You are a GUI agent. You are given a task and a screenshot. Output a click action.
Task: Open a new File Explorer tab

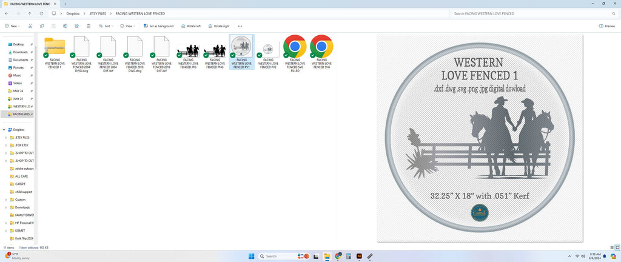65,4
